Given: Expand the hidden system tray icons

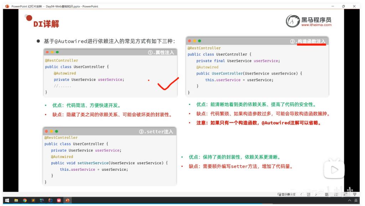Looking at the screenshot, I should pyautogui.click(x=349, y=200).
